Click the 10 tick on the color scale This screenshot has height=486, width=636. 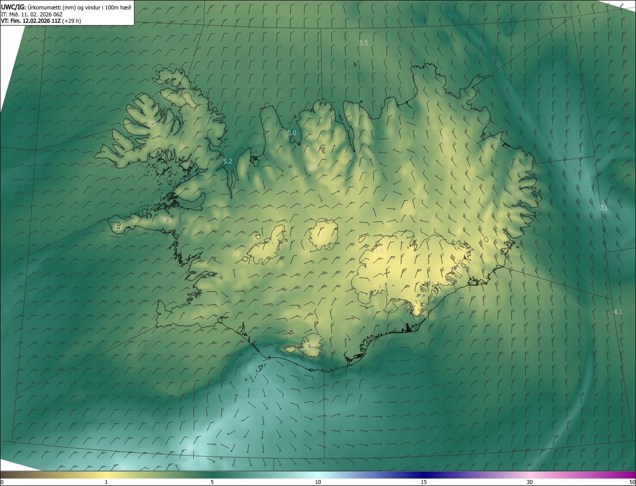[318, 482]
